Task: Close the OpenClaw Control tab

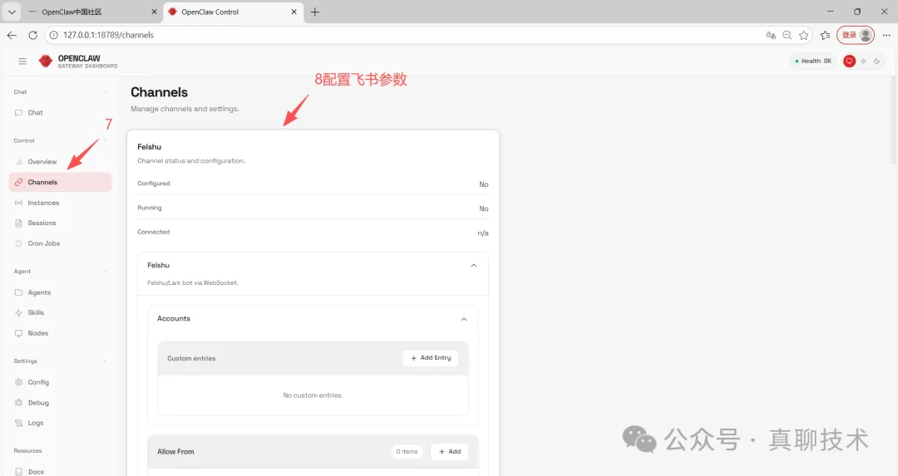Action: (x=294, y=12)
